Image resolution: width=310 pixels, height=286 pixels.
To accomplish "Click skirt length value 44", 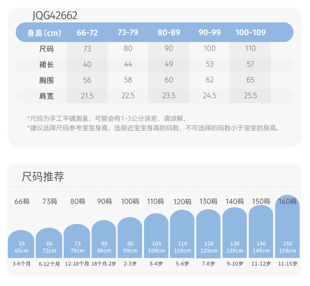I will pyautogui.click(x=128, y=64).
